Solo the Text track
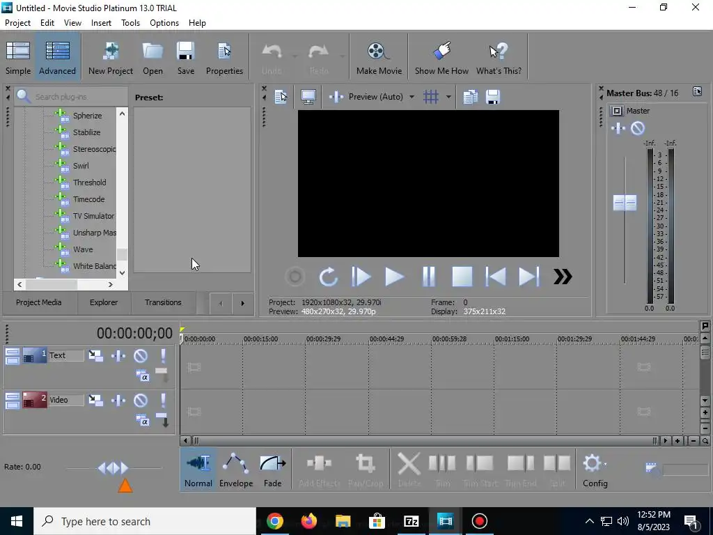This screenshot has height=535, width=713. [163, 356]
